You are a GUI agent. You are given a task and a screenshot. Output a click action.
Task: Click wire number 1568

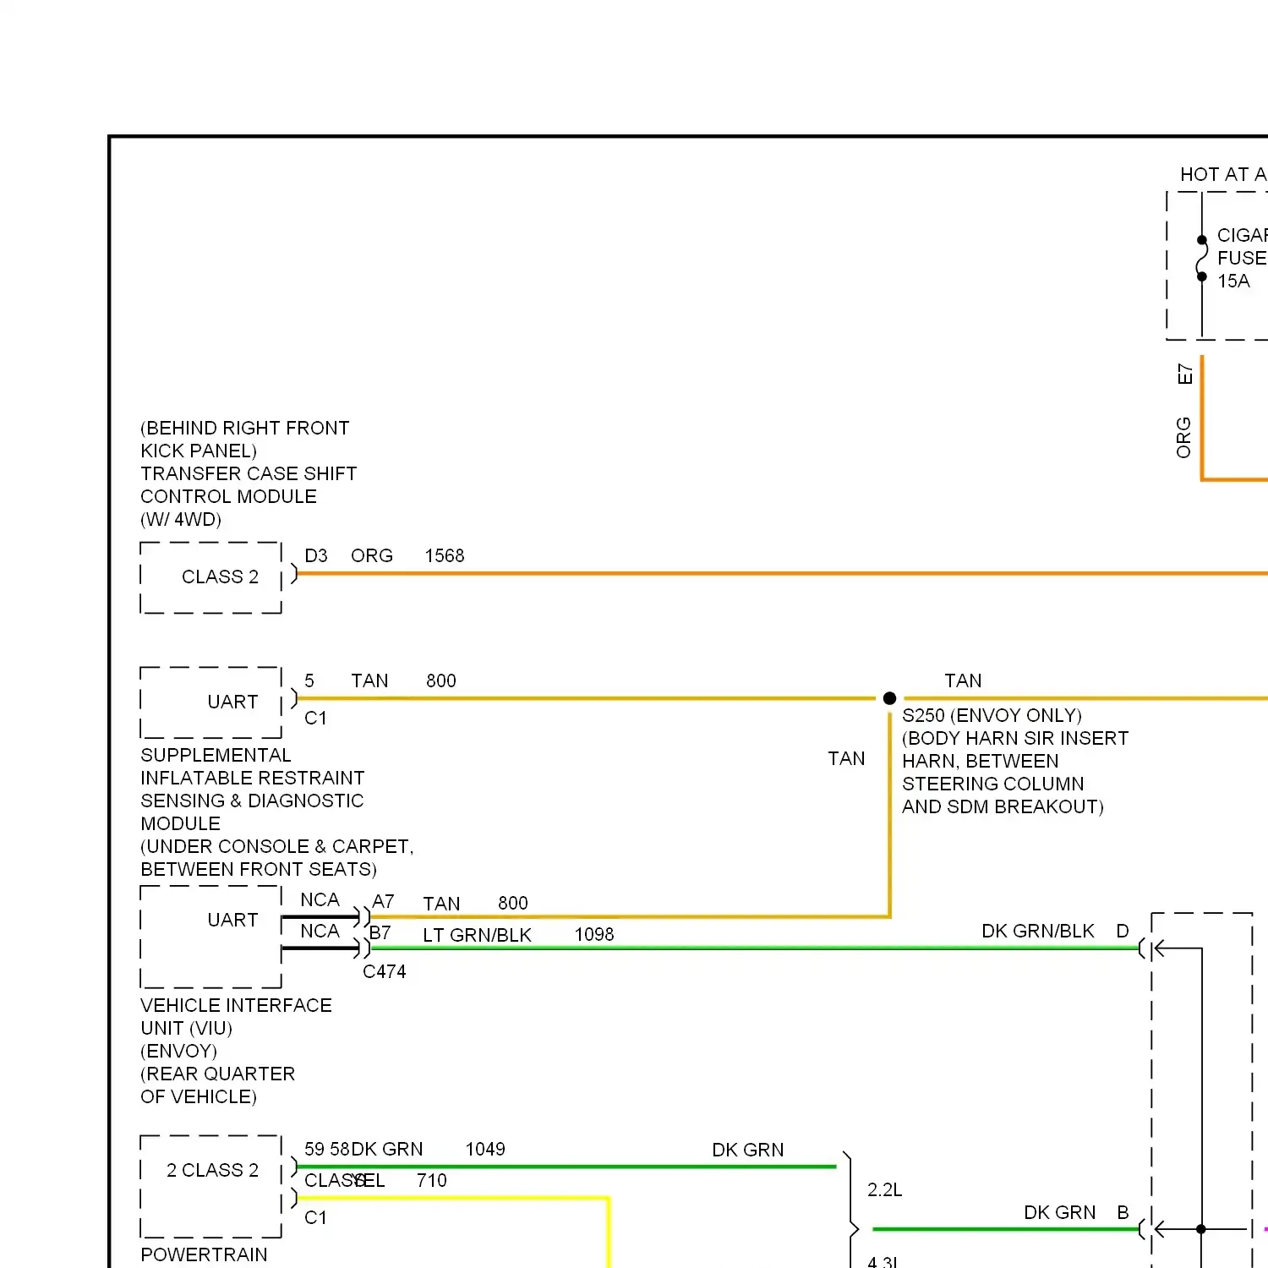click(x=445, y=556)
